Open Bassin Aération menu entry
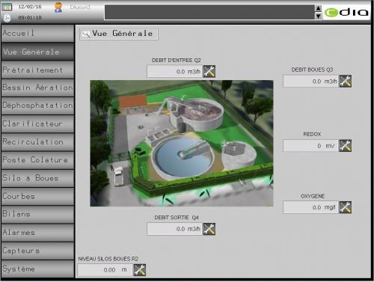Screen dimensions: 374x282 [x=37, y=88]
